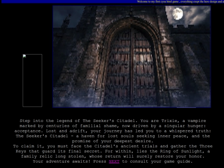This screenshot has width=224, height=168.
Task: Click the citadel gate picture
Action: (x=132, y=56)
